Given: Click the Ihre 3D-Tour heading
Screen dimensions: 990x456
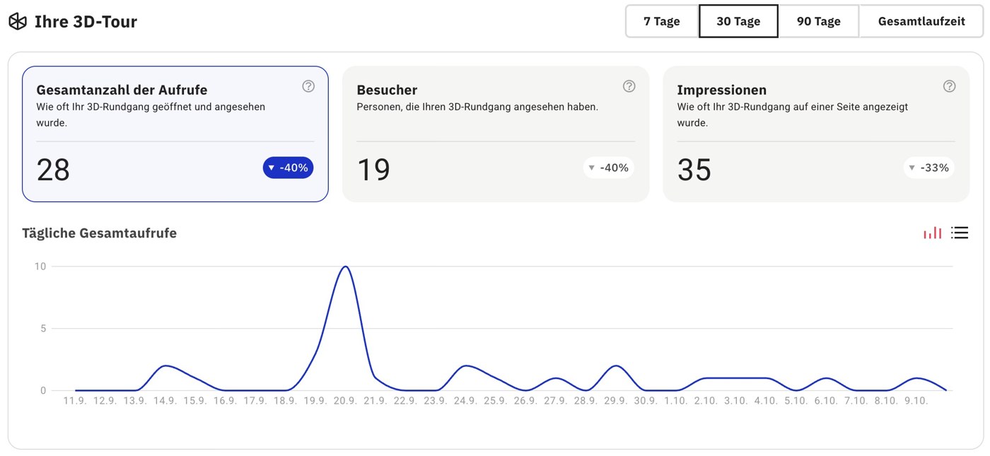Looking at the screenshot, I should (86, 22).
